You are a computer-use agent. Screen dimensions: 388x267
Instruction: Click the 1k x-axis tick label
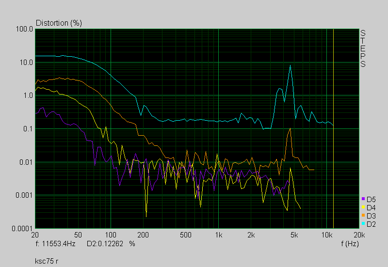[219, 235]
